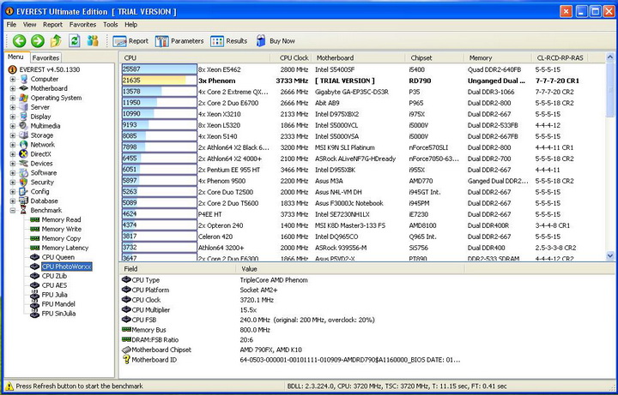
Task: Select the 3x Phenom result row
Action: coord(362,81)
